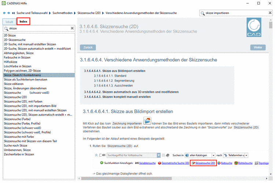Open TOC entry 'Skizzen komplett manuell erstellen'
The image size is (275, 183).
[117, 97]
